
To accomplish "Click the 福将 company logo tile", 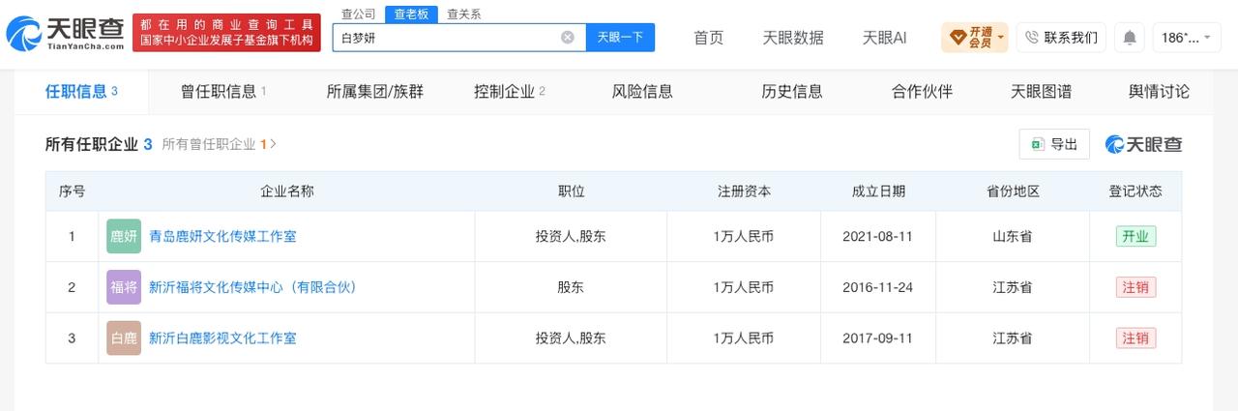I will click(x=124, y=287).
